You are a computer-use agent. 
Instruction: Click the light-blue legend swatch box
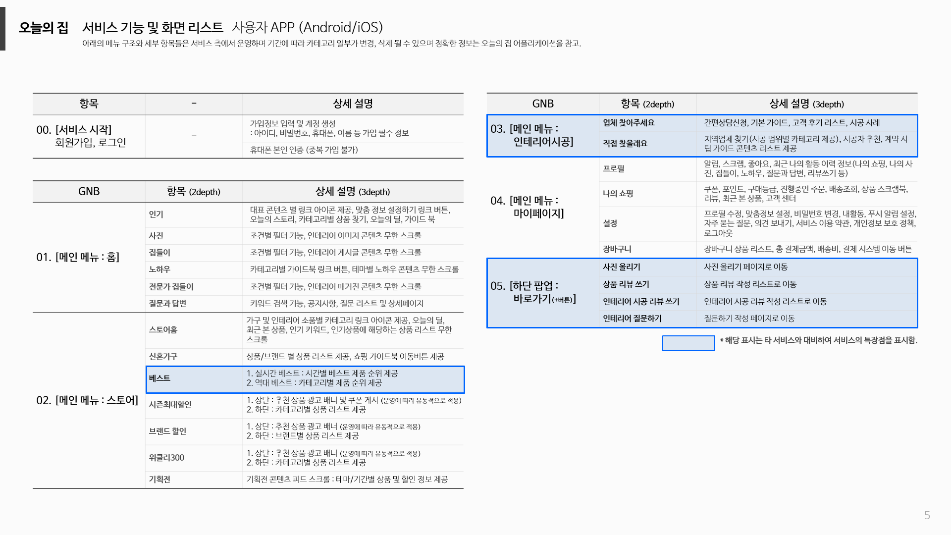[x=688, y=343]
